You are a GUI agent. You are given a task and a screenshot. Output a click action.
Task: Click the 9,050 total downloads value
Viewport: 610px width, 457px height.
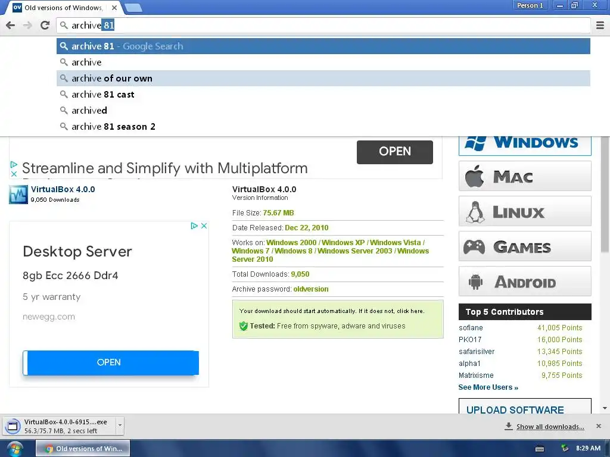(x=300, y=274)
